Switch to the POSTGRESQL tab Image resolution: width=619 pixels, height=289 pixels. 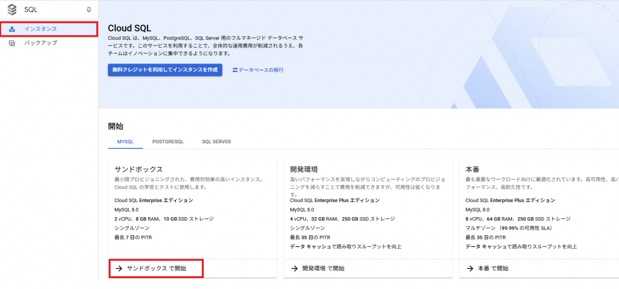(x=168, y=141)
